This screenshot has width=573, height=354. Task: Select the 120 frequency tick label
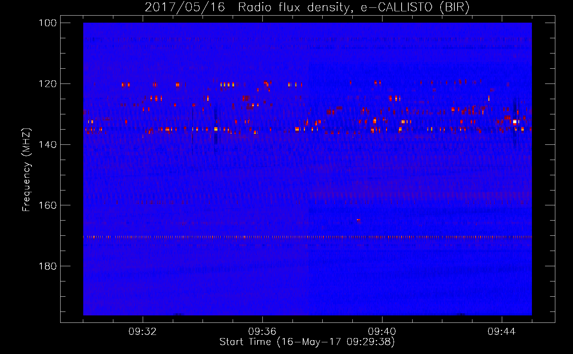(47, 84)
